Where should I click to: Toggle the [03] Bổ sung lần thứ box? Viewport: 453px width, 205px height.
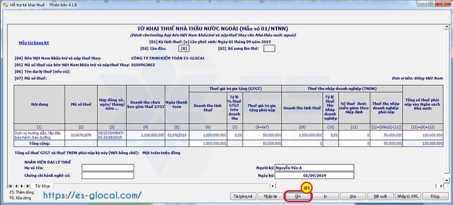[x=270, y=49]
